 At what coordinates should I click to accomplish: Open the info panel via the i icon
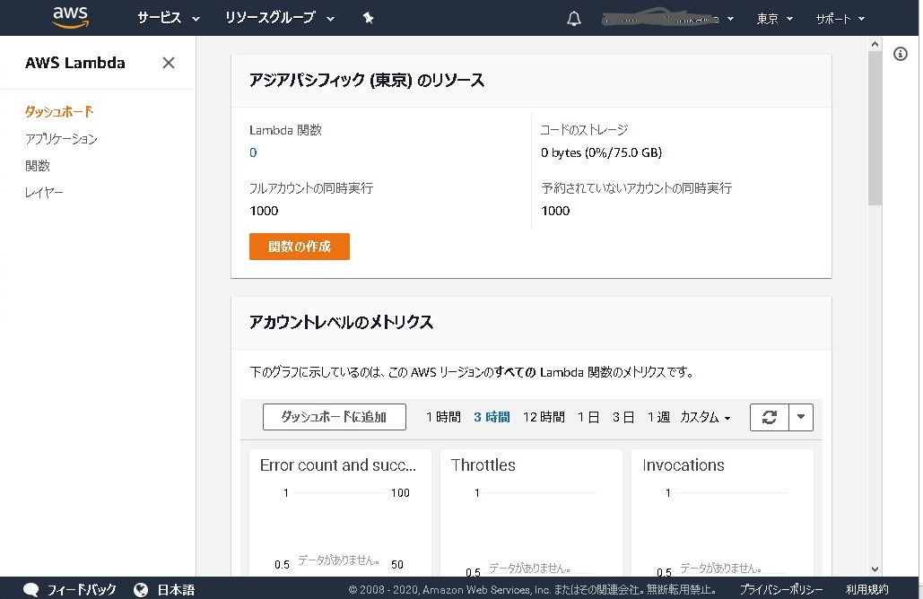coord(901,54)
